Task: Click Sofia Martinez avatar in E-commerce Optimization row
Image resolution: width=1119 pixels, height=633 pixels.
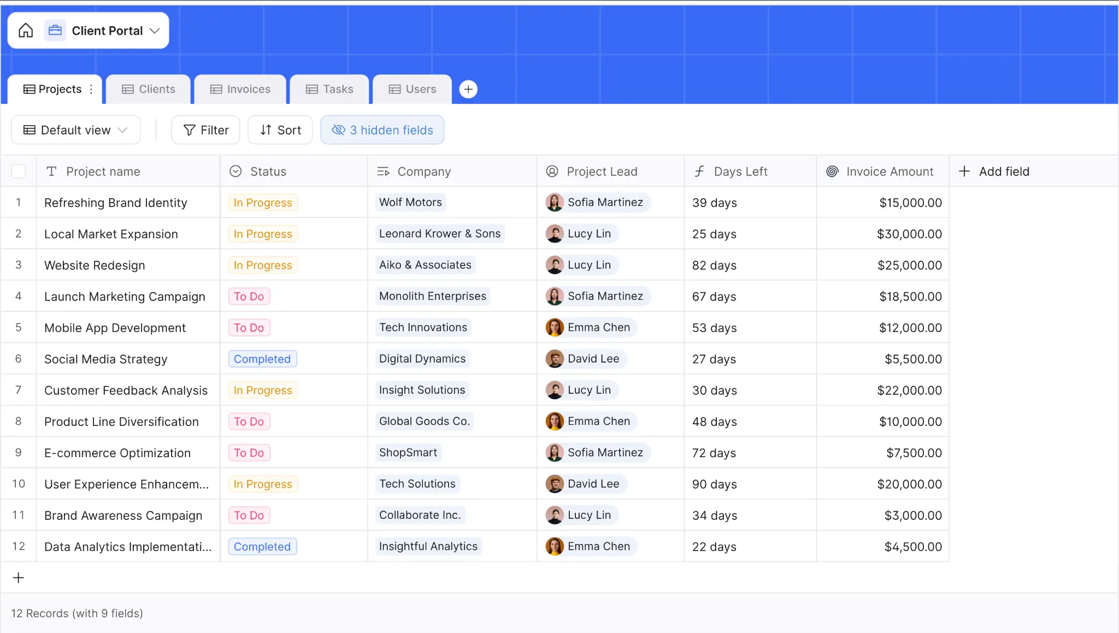Action: (x=555, y=453)
